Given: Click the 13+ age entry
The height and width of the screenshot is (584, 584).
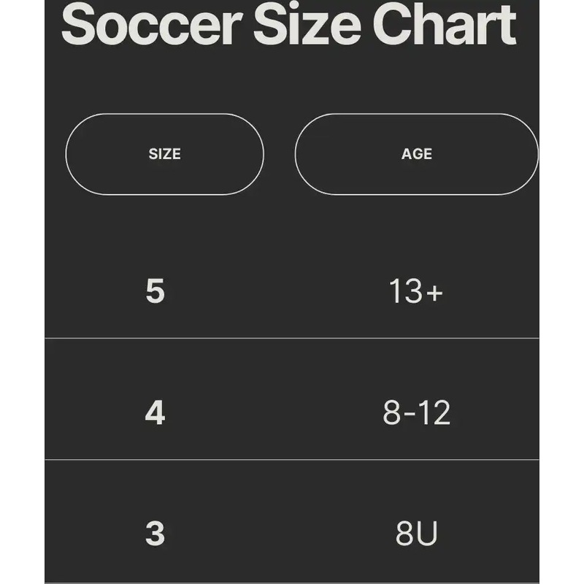Looking at the screenshot, I should (416, 291).
